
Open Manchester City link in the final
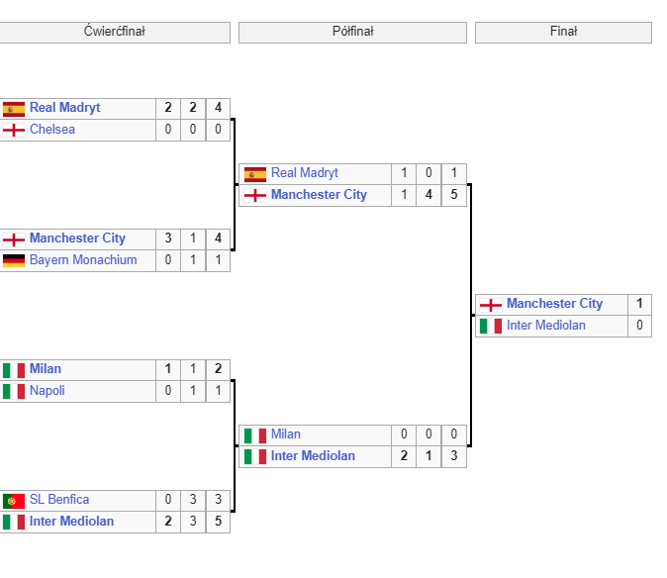pos(555,304)
